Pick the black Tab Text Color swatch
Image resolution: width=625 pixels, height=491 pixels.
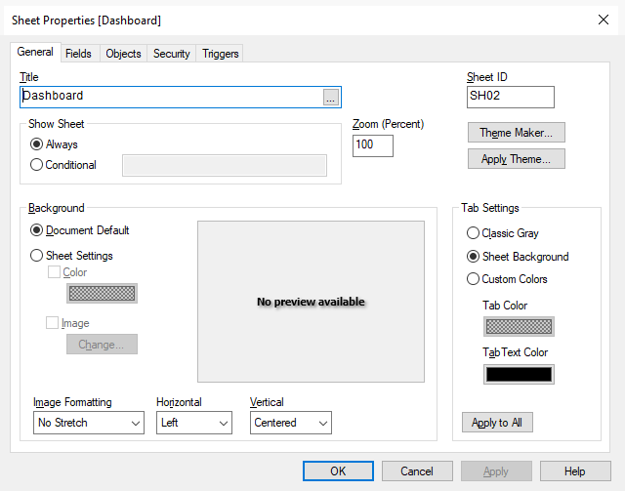click(x=519, y=374)
